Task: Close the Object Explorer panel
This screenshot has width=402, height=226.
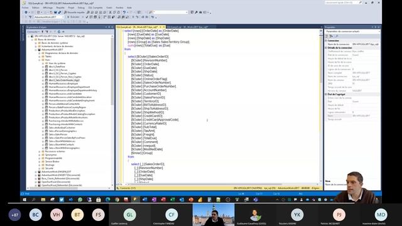Action: coord(112,27)
